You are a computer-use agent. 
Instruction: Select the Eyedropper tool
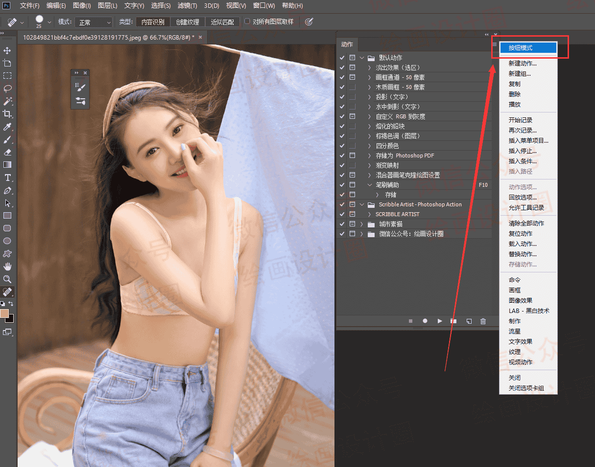click(x=7, y=127)
